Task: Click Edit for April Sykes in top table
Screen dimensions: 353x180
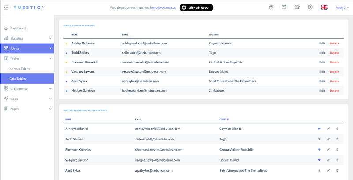Action: pyautogui.click(x=322, y=81)
